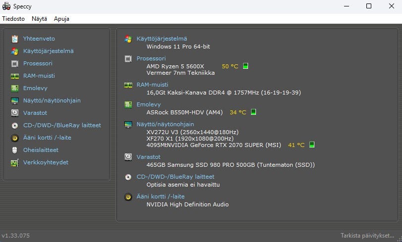
Task: Select Oheislaitteet in the sidebar
Action: click(41, 150)
